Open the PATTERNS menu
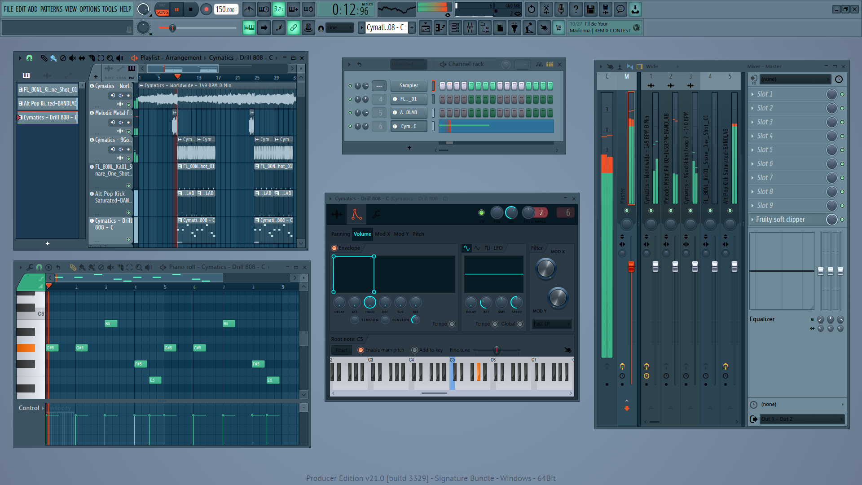Screen dimensions: 862x485 [x=51, y=9]
